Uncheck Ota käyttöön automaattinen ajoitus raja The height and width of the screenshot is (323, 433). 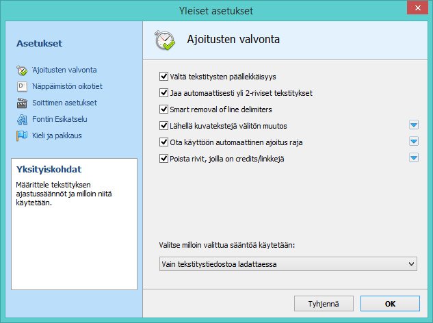(163, 142)
